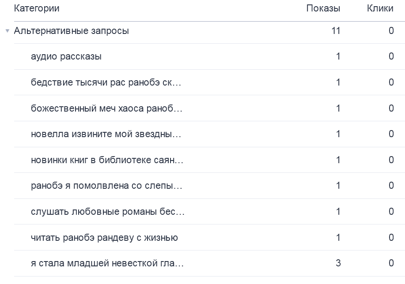The height and width of the screenshot is (284, 405).
Task: Select ранобэ я помолвлена со слепы… row
Action: coord(106,186)
